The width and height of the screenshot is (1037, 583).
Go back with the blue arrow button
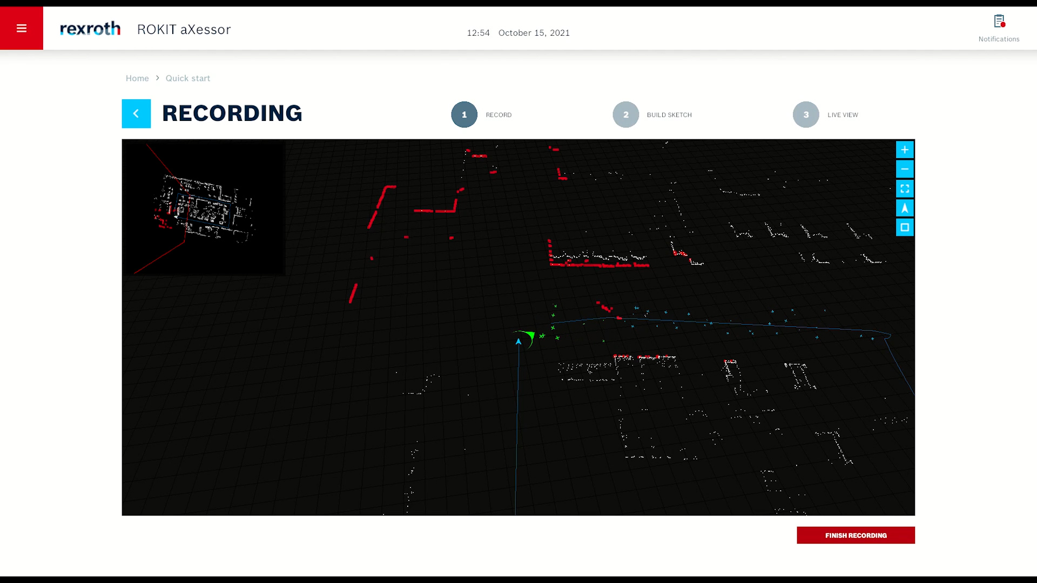click(136, 113)
